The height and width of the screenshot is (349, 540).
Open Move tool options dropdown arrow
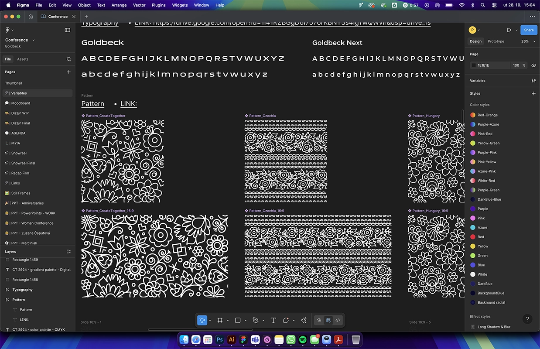point(210,321)
